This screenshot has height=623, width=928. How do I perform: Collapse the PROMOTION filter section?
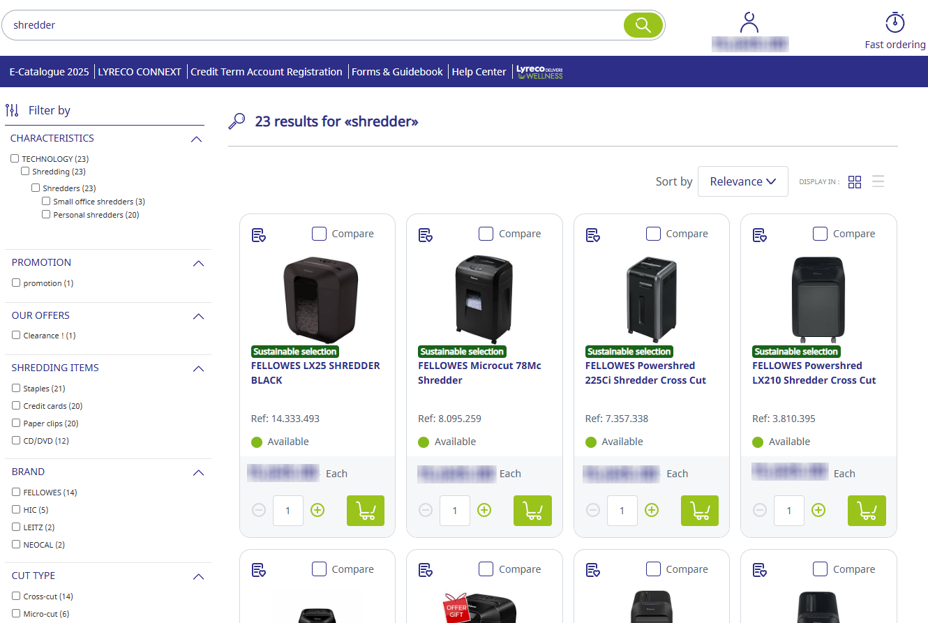(x=199, y=264)
